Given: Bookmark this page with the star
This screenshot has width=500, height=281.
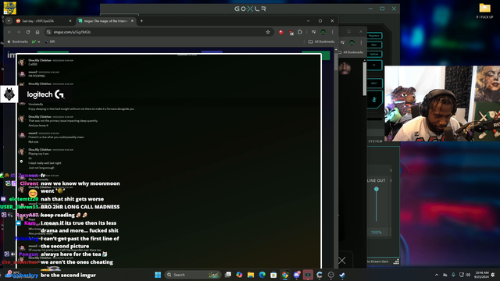Looking at the screenshot, I should pyautogui.click(x=268, y=32).
